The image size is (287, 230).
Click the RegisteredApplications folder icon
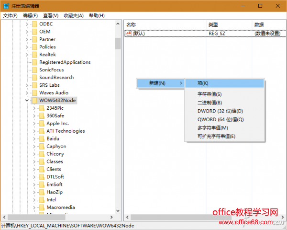pyautogui.click(x=34, y=62)
